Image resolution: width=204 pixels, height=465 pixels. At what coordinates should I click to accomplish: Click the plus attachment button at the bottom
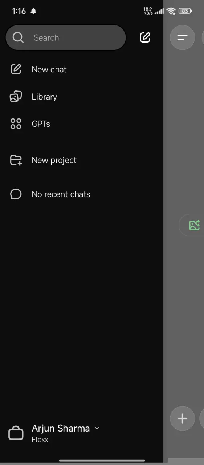(182, 418)
